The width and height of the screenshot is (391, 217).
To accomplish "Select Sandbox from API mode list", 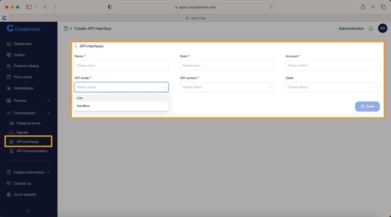I will (121, 106).
